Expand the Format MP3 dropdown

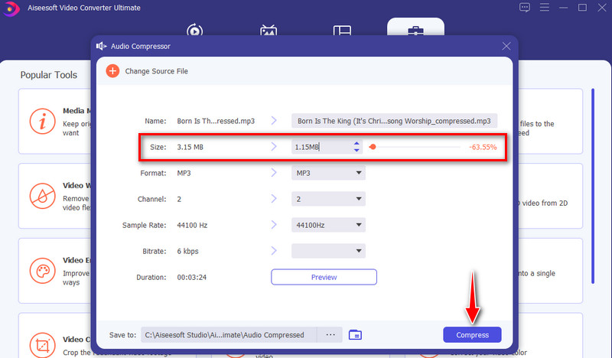[329, 173]
